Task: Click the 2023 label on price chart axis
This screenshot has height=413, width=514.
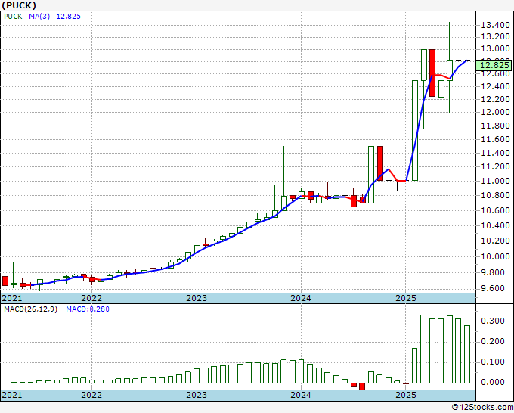Action: [x=197, y=298]
